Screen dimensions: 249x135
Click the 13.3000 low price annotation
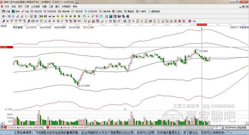coord(85,86)
